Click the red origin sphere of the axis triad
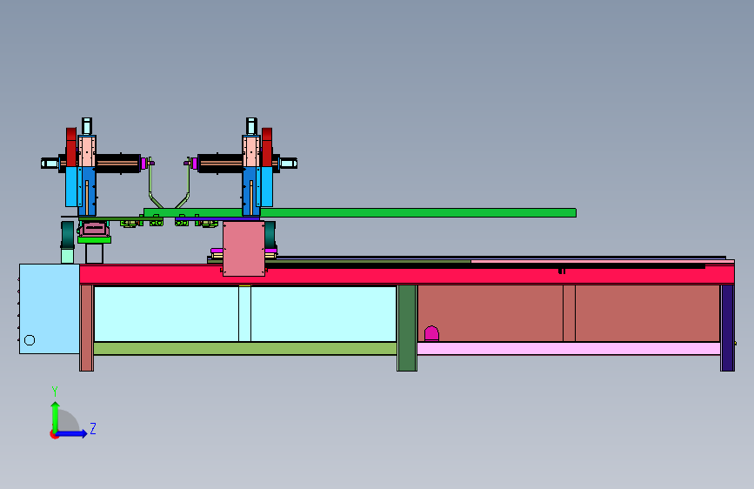Viewport: 754px width, 489px height. (54, 434)
